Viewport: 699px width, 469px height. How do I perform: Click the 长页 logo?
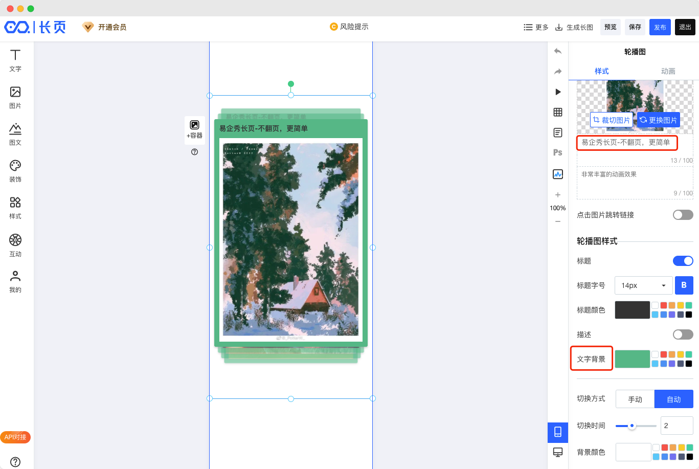click(x=35, y=27)
